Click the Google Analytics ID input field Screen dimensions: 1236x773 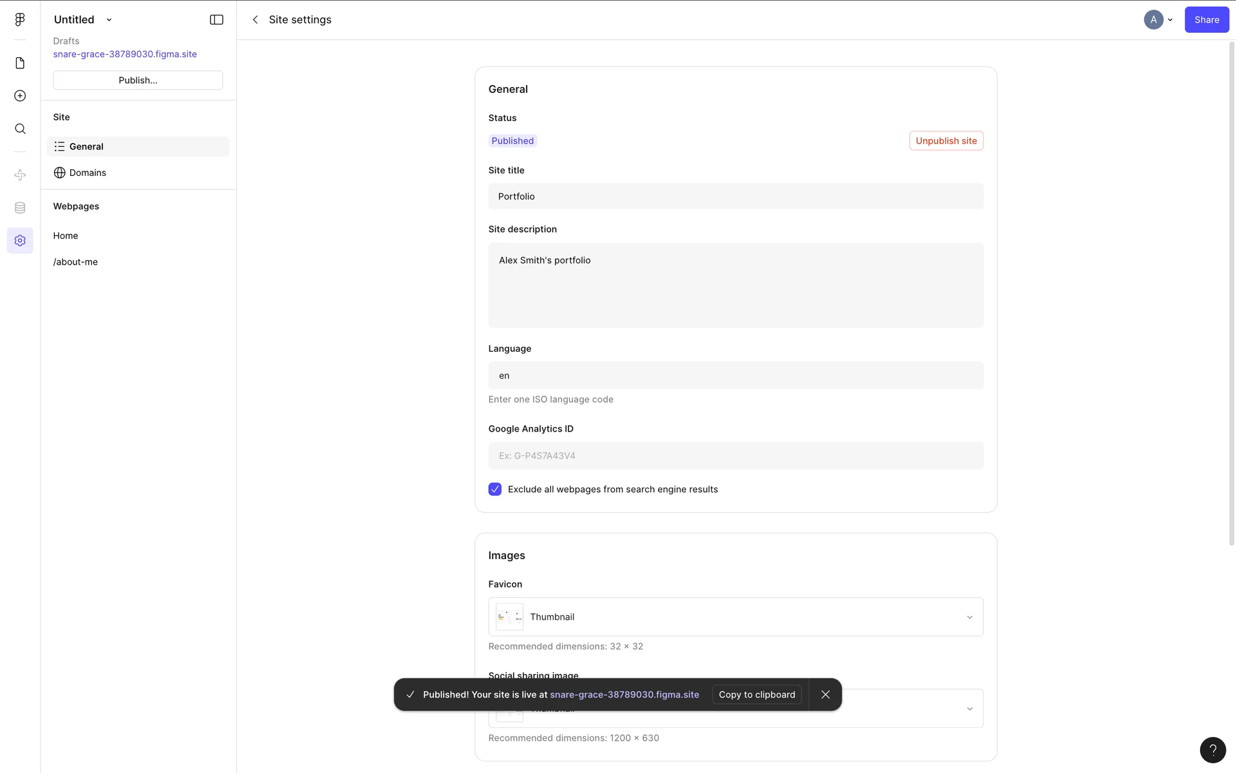tap(735, 455)
